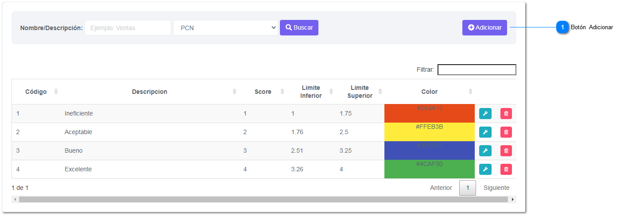The image size is (620, 216).
Task: Click the 3.26 limite inferior value
Action: [297, 170]
